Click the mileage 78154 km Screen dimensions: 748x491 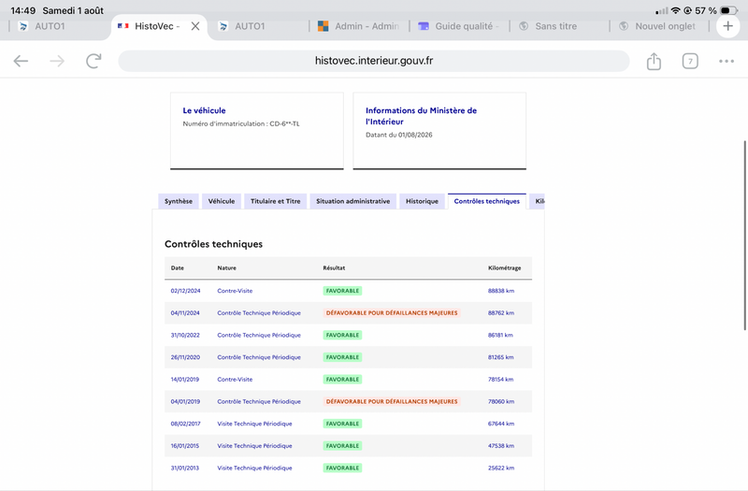(500, 380)
